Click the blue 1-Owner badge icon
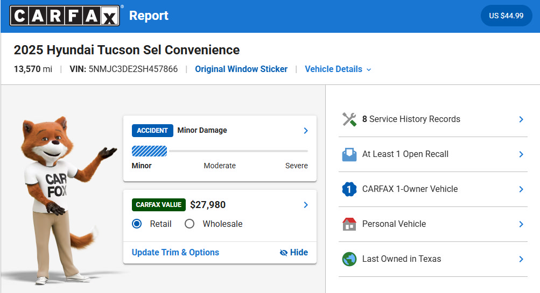 [349, 189]
